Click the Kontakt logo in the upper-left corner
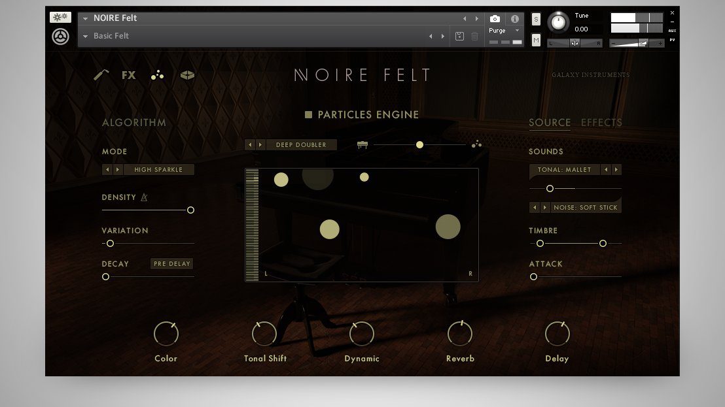This screenshot has height=407, width=725. 60,37
